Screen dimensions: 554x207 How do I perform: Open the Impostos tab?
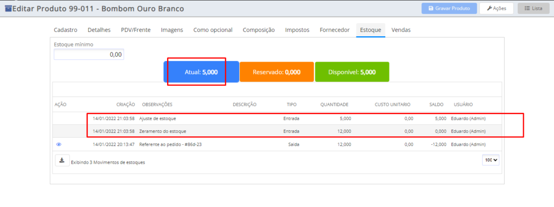click(x=297, y=30)
